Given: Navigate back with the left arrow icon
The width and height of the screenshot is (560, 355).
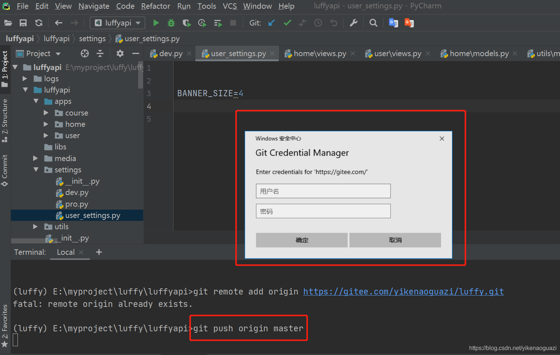Looking at the screenshot, I should [58, 23].
